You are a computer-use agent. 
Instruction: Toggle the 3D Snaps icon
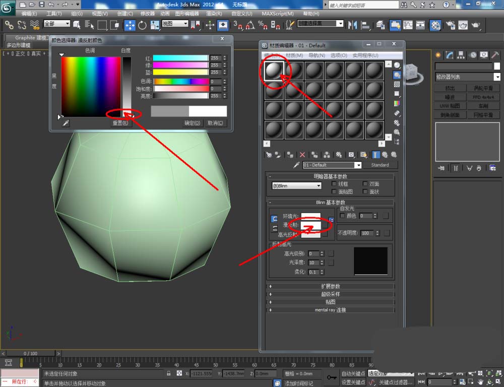click(238, 25)
